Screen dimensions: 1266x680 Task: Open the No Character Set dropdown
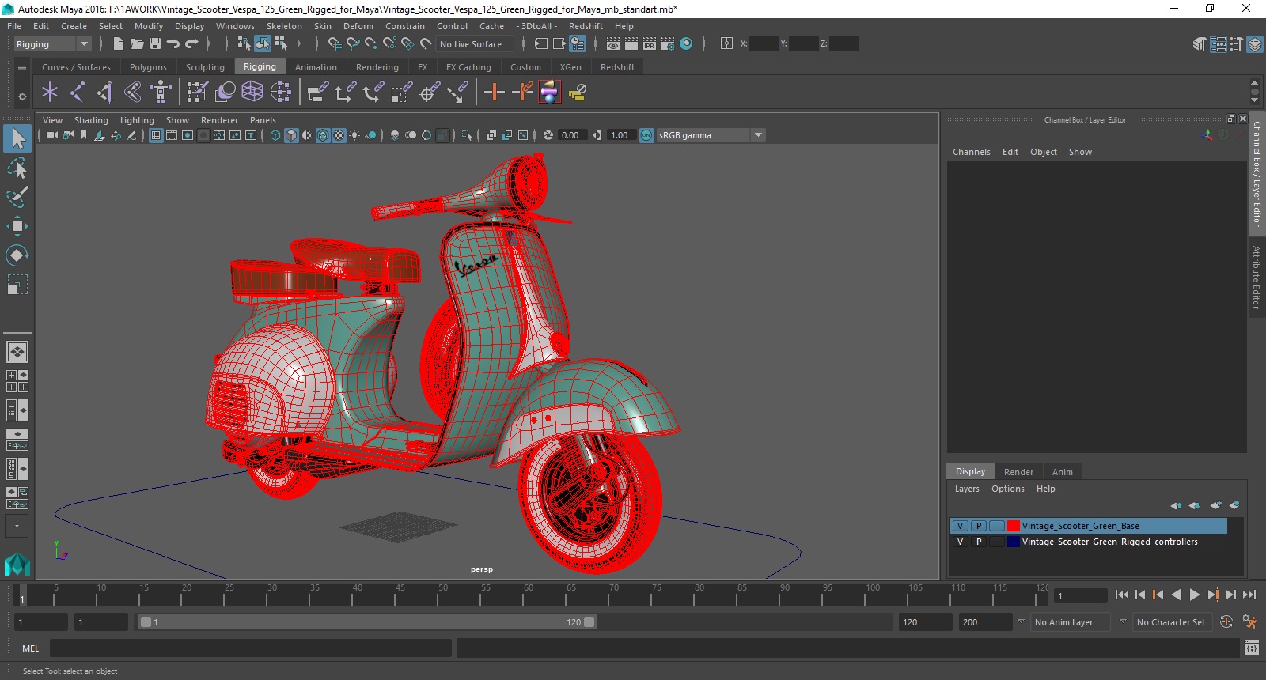(x=1173, y=622)
